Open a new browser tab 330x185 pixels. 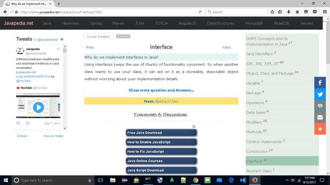click(58, 4)
